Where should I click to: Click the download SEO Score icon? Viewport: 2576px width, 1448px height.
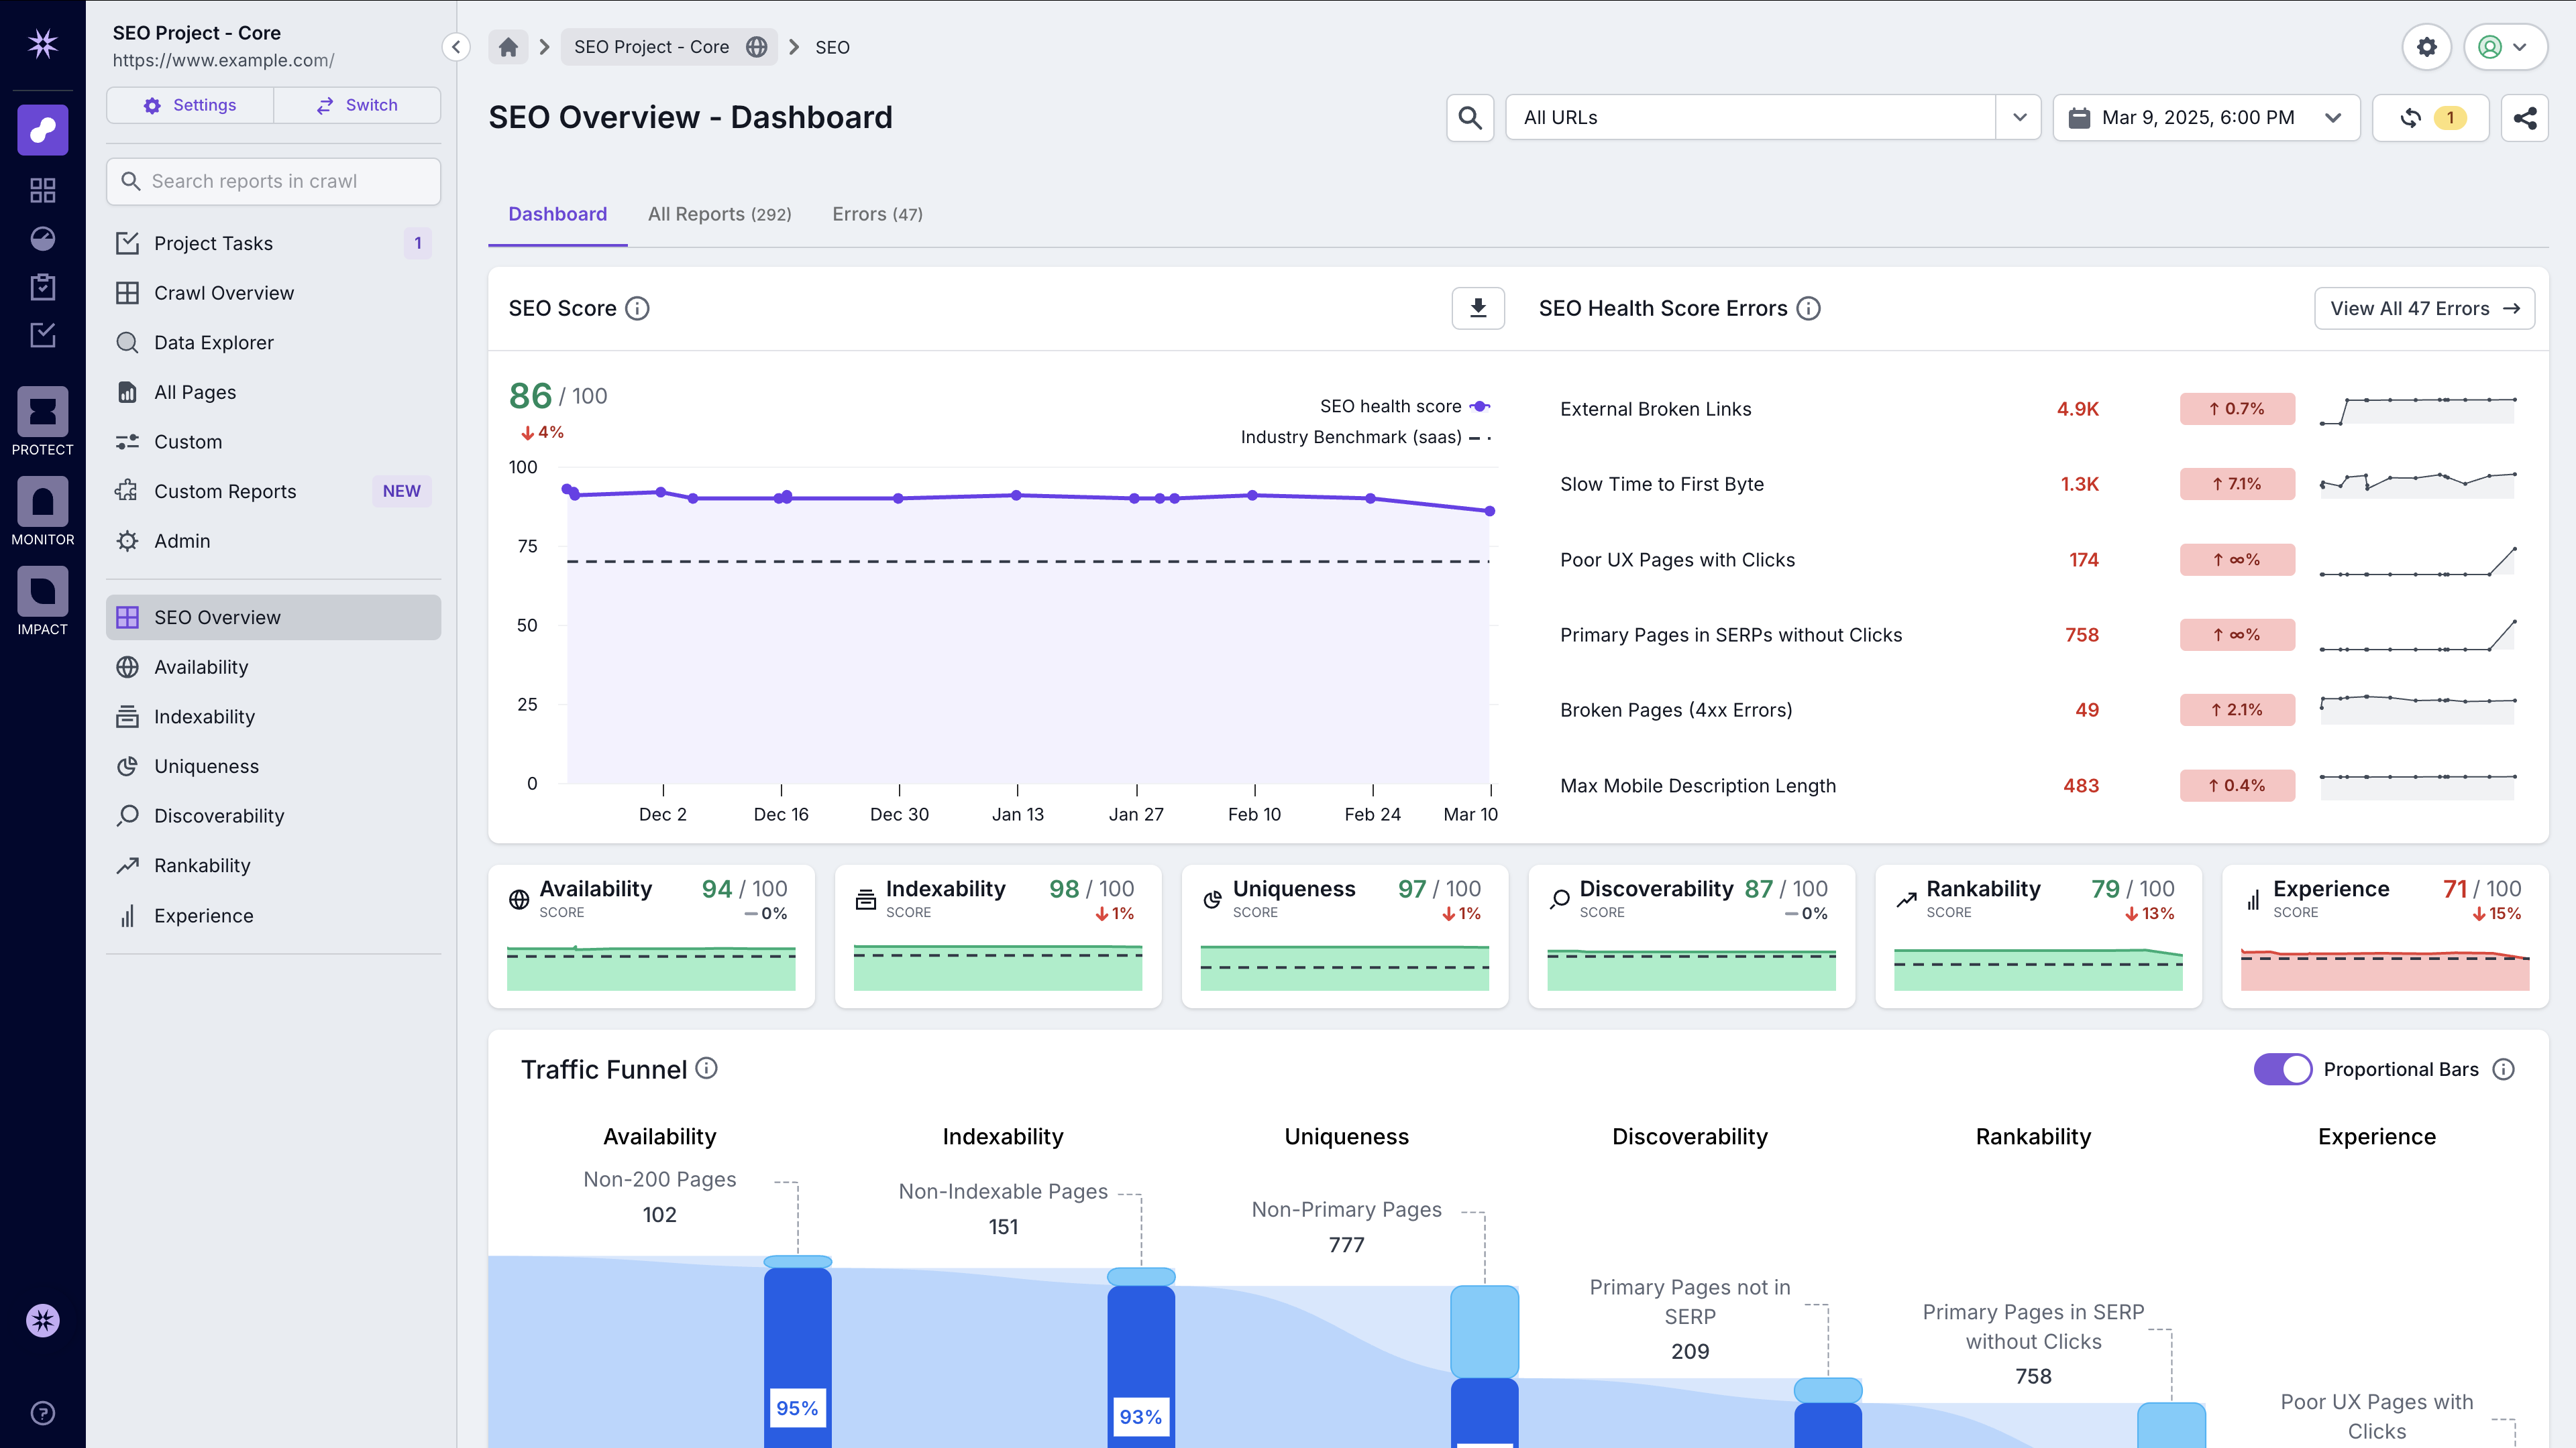coord(1478,308)
